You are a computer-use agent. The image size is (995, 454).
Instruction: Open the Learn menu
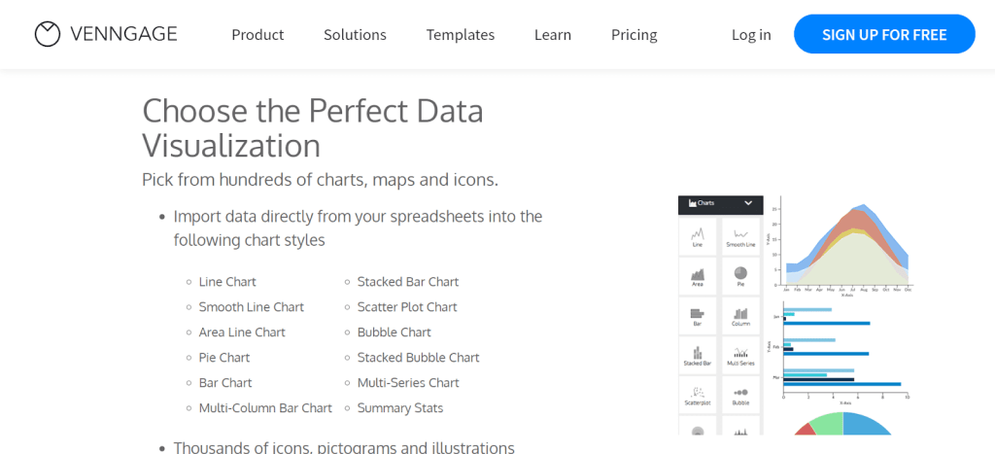click(x=553, y=35)
